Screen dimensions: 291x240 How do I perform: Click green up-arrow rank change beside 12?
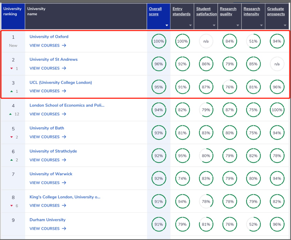pos(10,114)
